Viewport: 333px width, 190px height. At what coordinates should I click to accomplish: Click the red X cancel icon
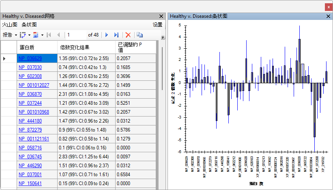point(128,35)
